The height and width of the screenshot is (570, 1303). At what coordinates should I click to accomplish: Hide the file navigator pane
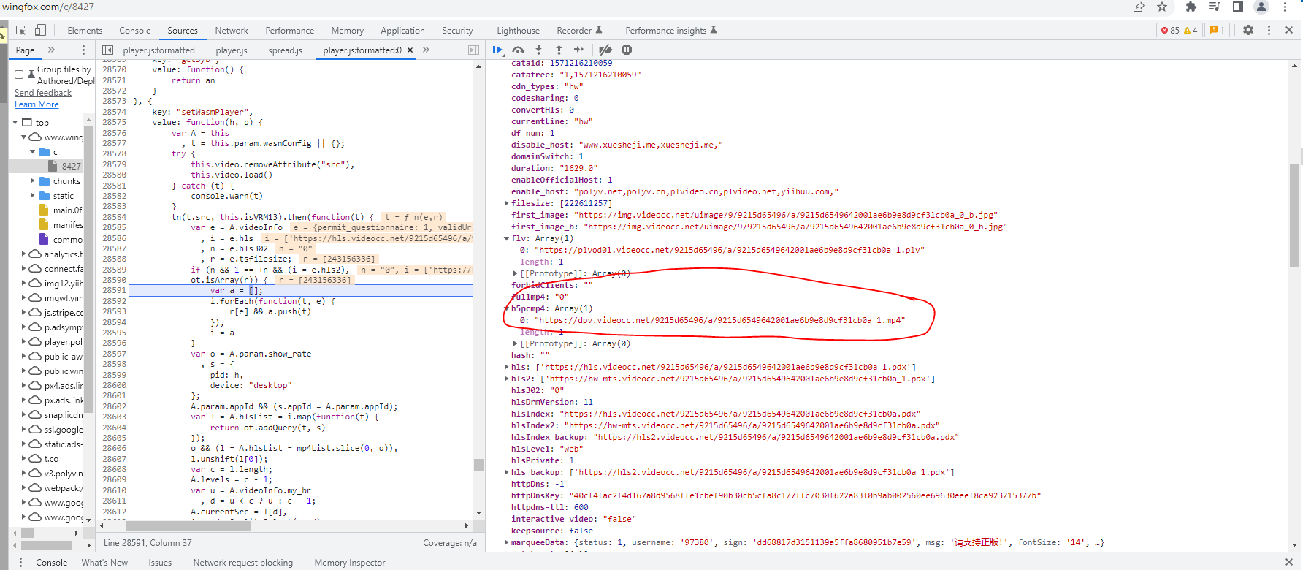[x=108, y=50]
